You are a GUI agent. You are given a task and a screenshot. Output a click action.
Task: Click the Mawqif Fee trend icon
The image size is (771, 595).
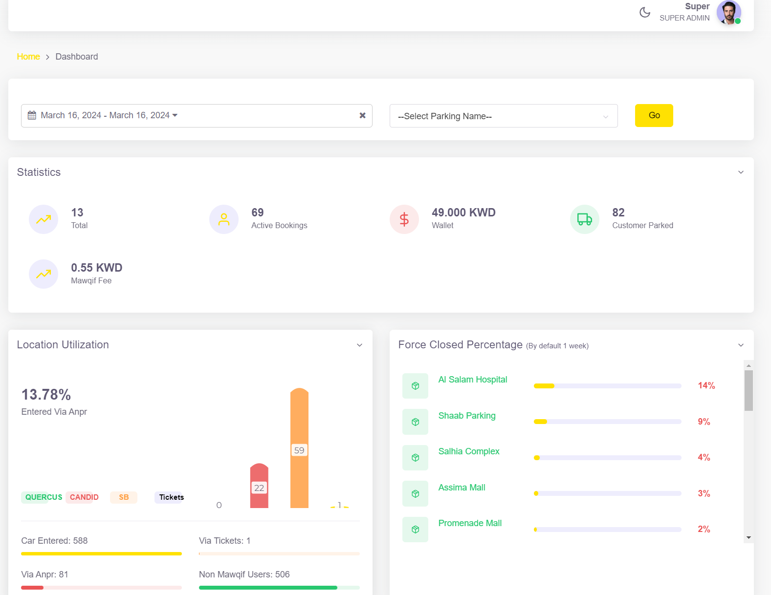(44, 274)
